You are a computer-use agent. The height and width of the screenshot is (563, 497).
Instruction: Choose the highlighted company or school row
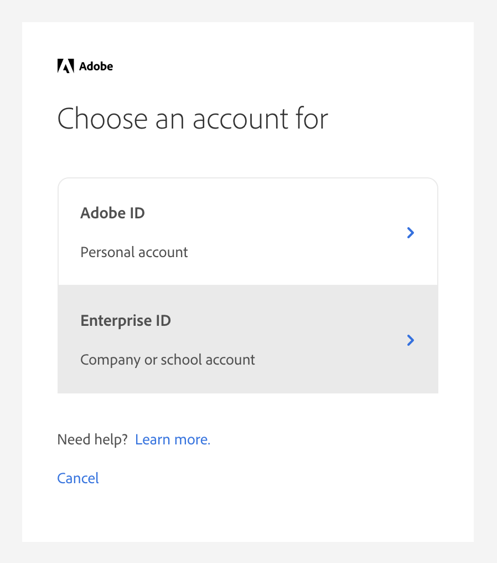(x=247, y=340)
